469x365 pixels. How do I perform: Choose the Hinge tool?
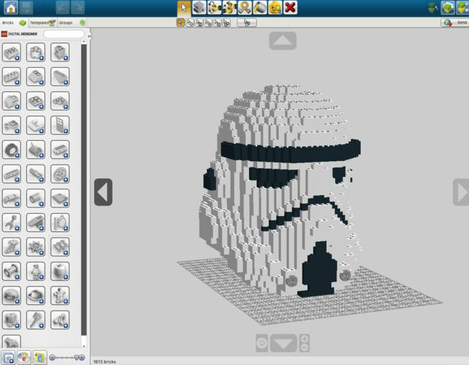click(x=214, y=8)
